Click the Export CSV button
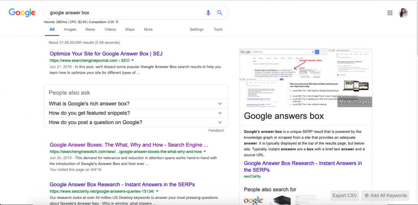This screenshot has width=418, height=205. pos(345,195)
